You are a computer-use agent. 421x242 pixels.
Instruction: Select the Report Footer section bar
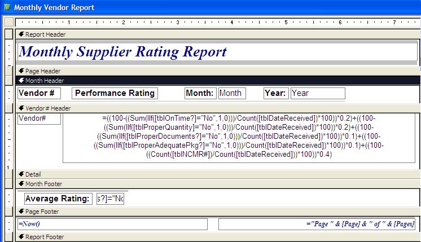[218, 237]
